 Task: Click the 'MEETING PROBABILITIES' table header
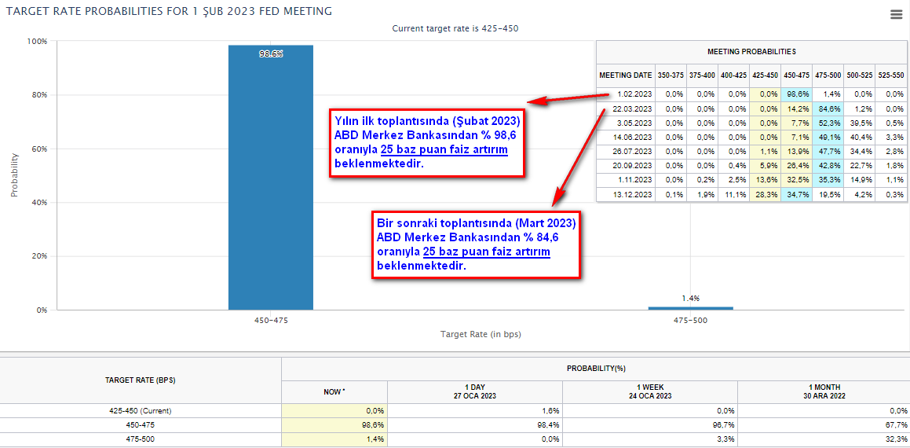[x=751, y=52]
